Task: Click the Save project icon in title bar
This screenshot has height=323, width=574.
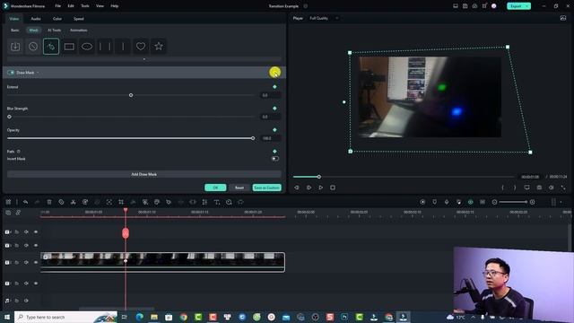Action: tap(465, 6)
